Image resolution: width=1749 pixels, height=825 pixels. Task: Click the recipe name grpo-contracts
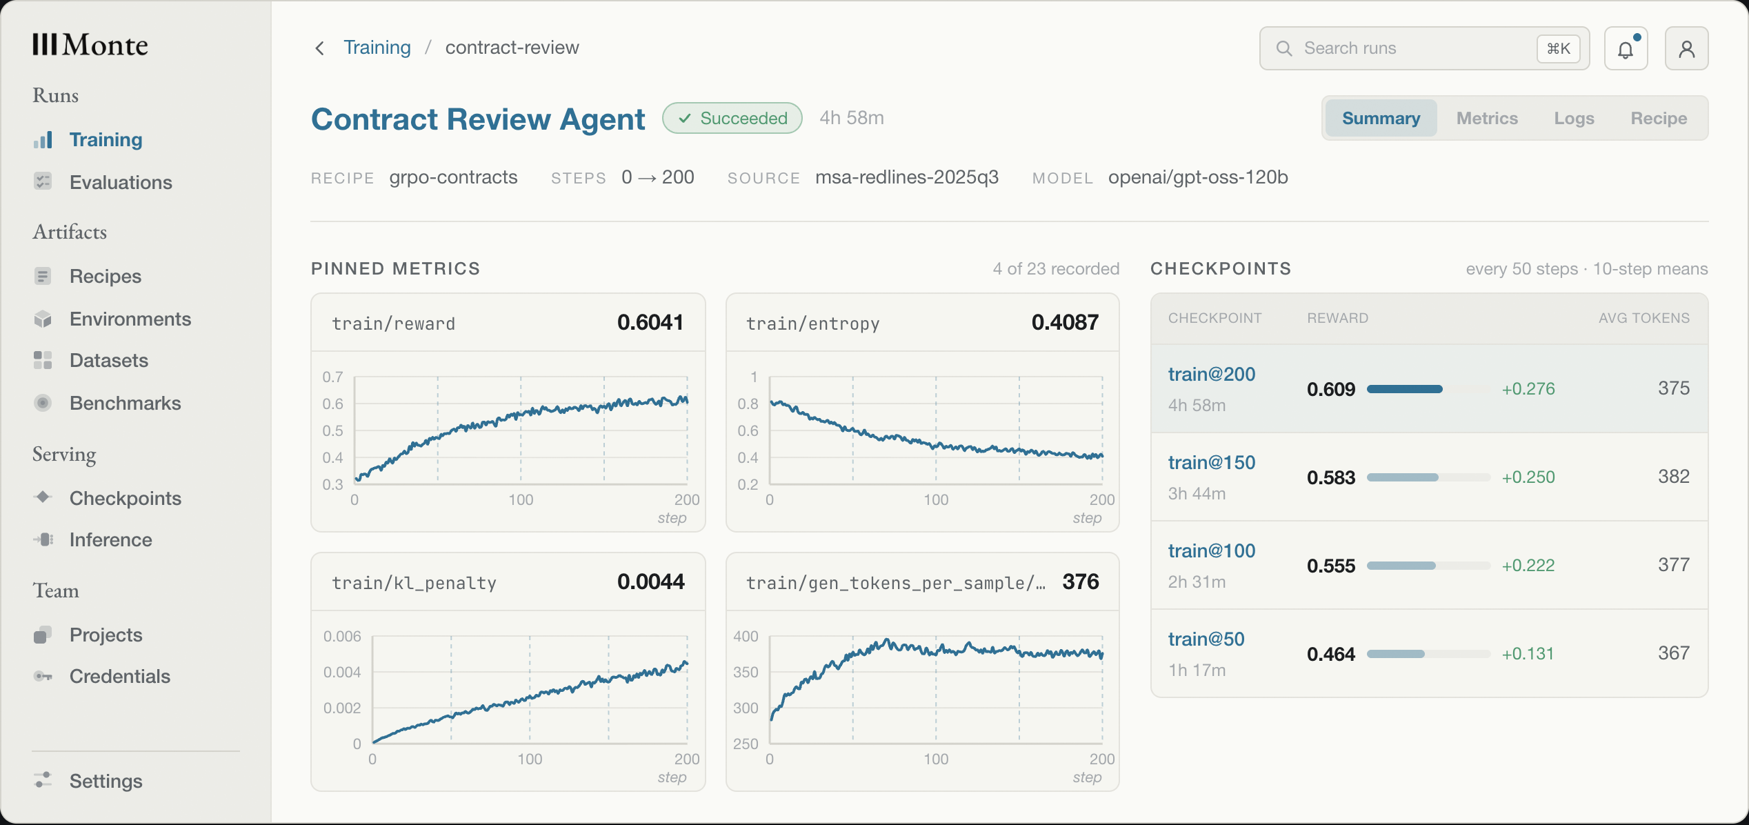(453, 177)
